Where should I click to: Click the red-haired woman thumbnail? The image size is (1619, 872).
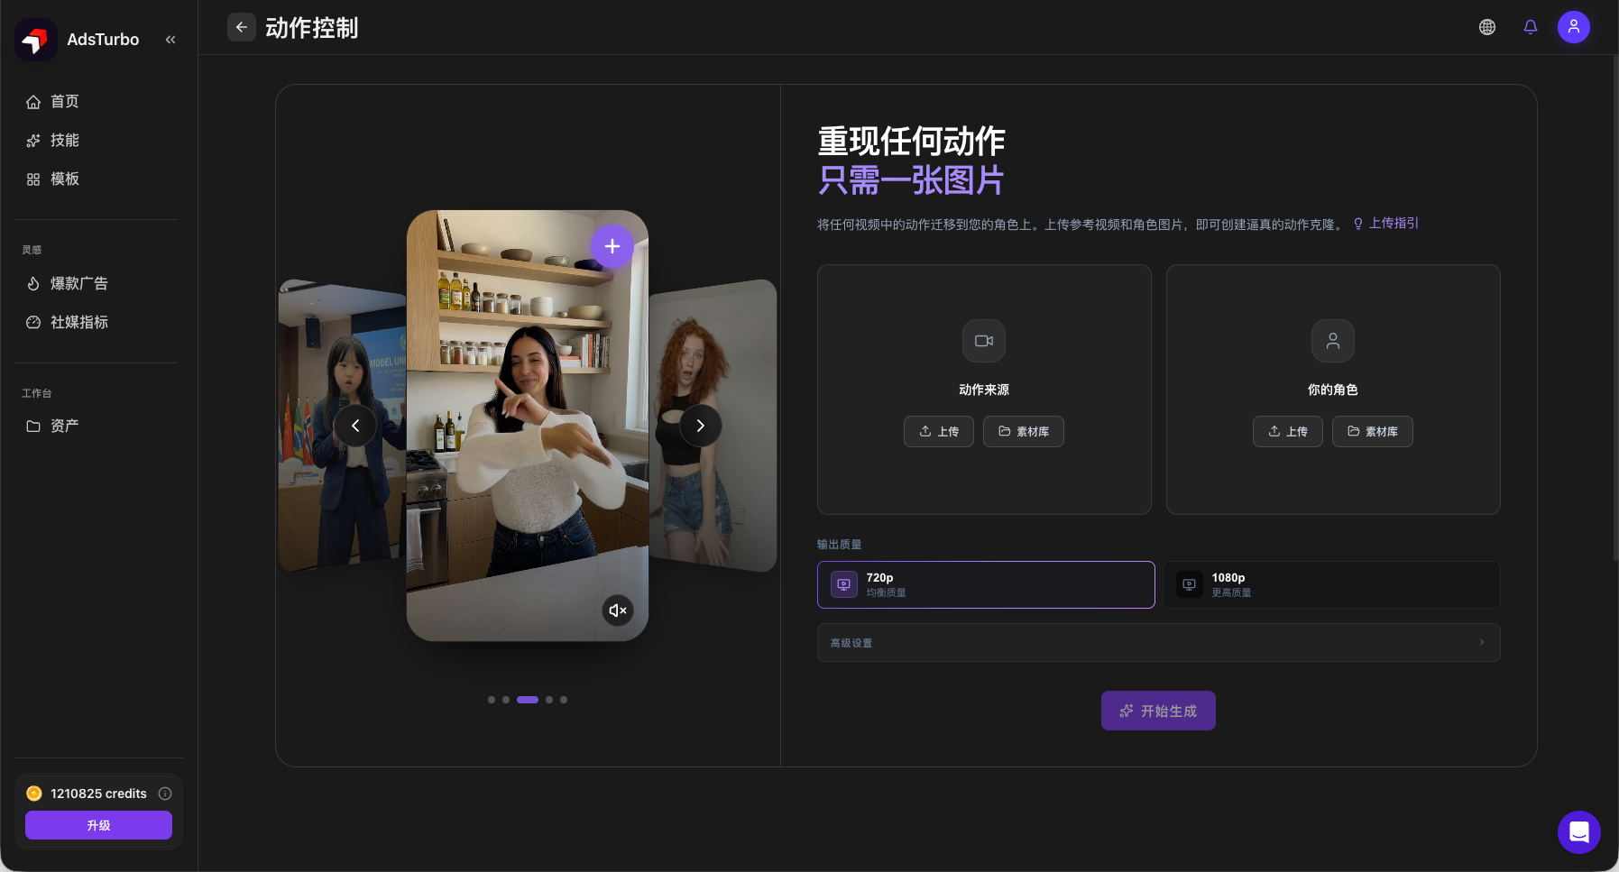713,424
